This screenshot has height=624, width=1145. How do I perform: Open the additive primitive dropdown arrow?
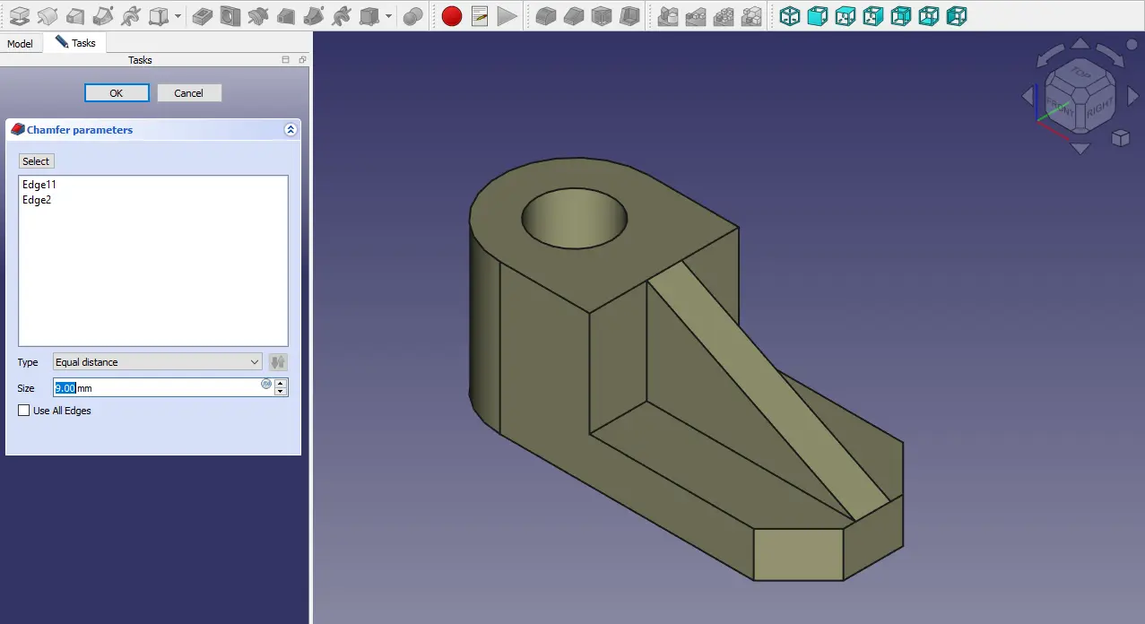point(178,16)
